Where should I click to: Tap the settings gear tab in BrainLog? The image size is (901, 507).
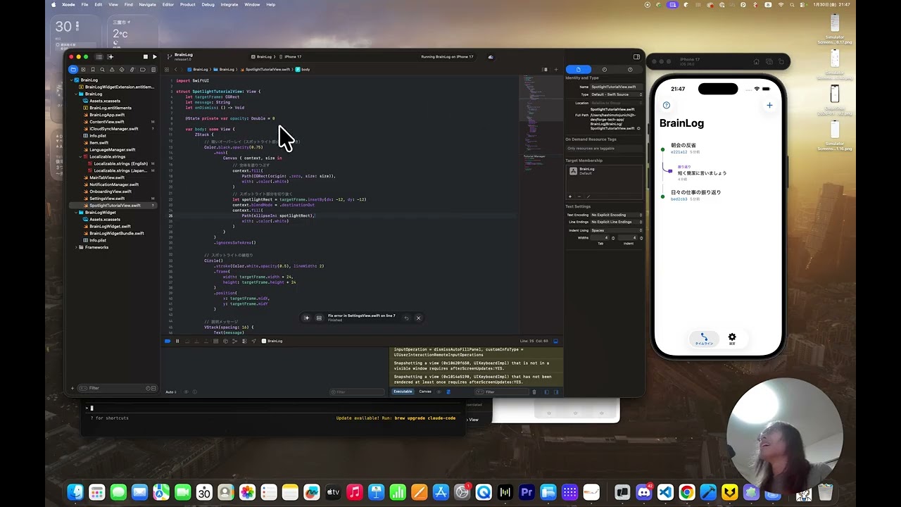pyautogui.click(x=732, y=339)
